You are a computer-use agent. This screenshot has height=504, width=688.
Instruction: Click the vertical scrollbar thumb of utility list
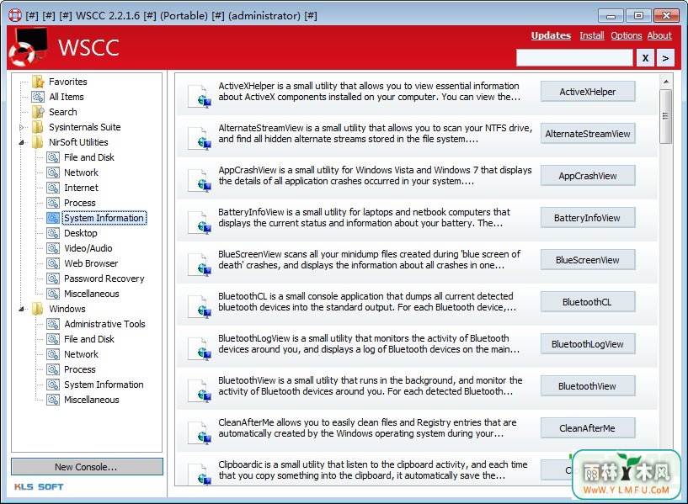[x=665, y=117]
